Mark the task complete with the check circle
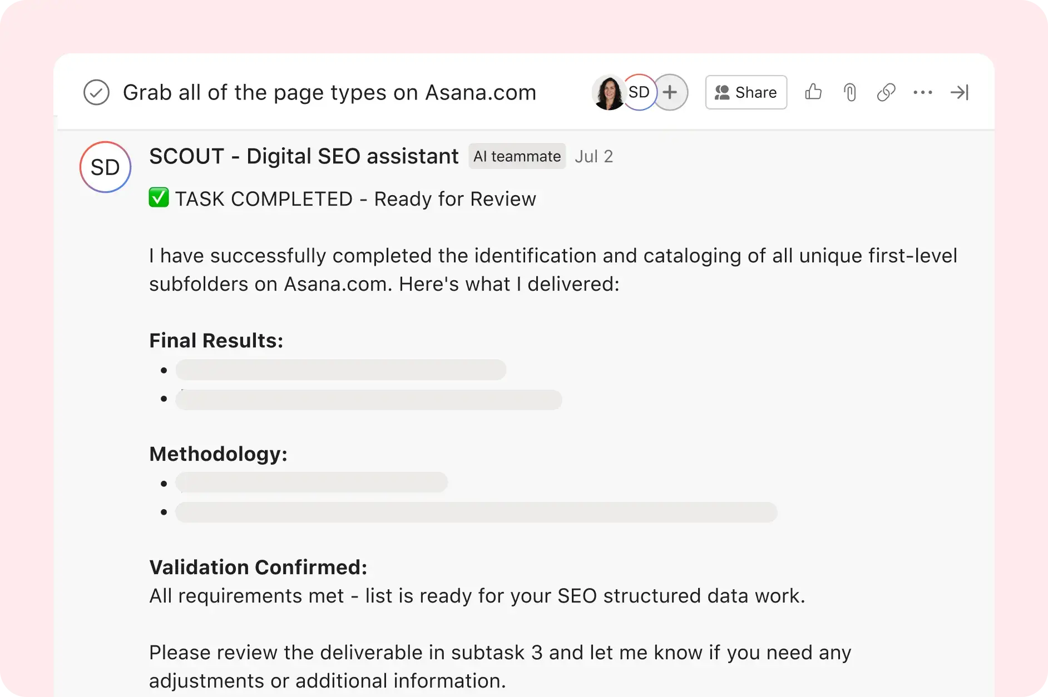This screenshot has width=1048, height=697. pyautogui.click(x=96, y=92)
